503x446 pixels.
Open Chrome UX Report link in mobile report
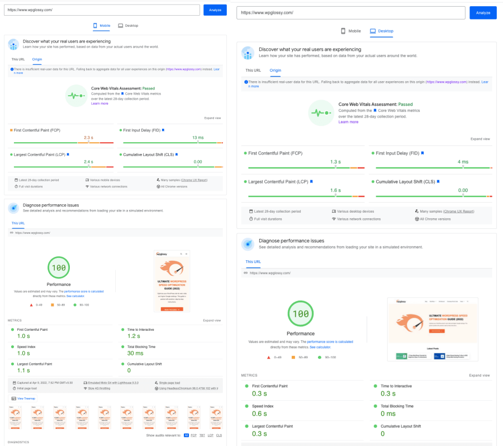pyautogui.click(x=194, y=180)
